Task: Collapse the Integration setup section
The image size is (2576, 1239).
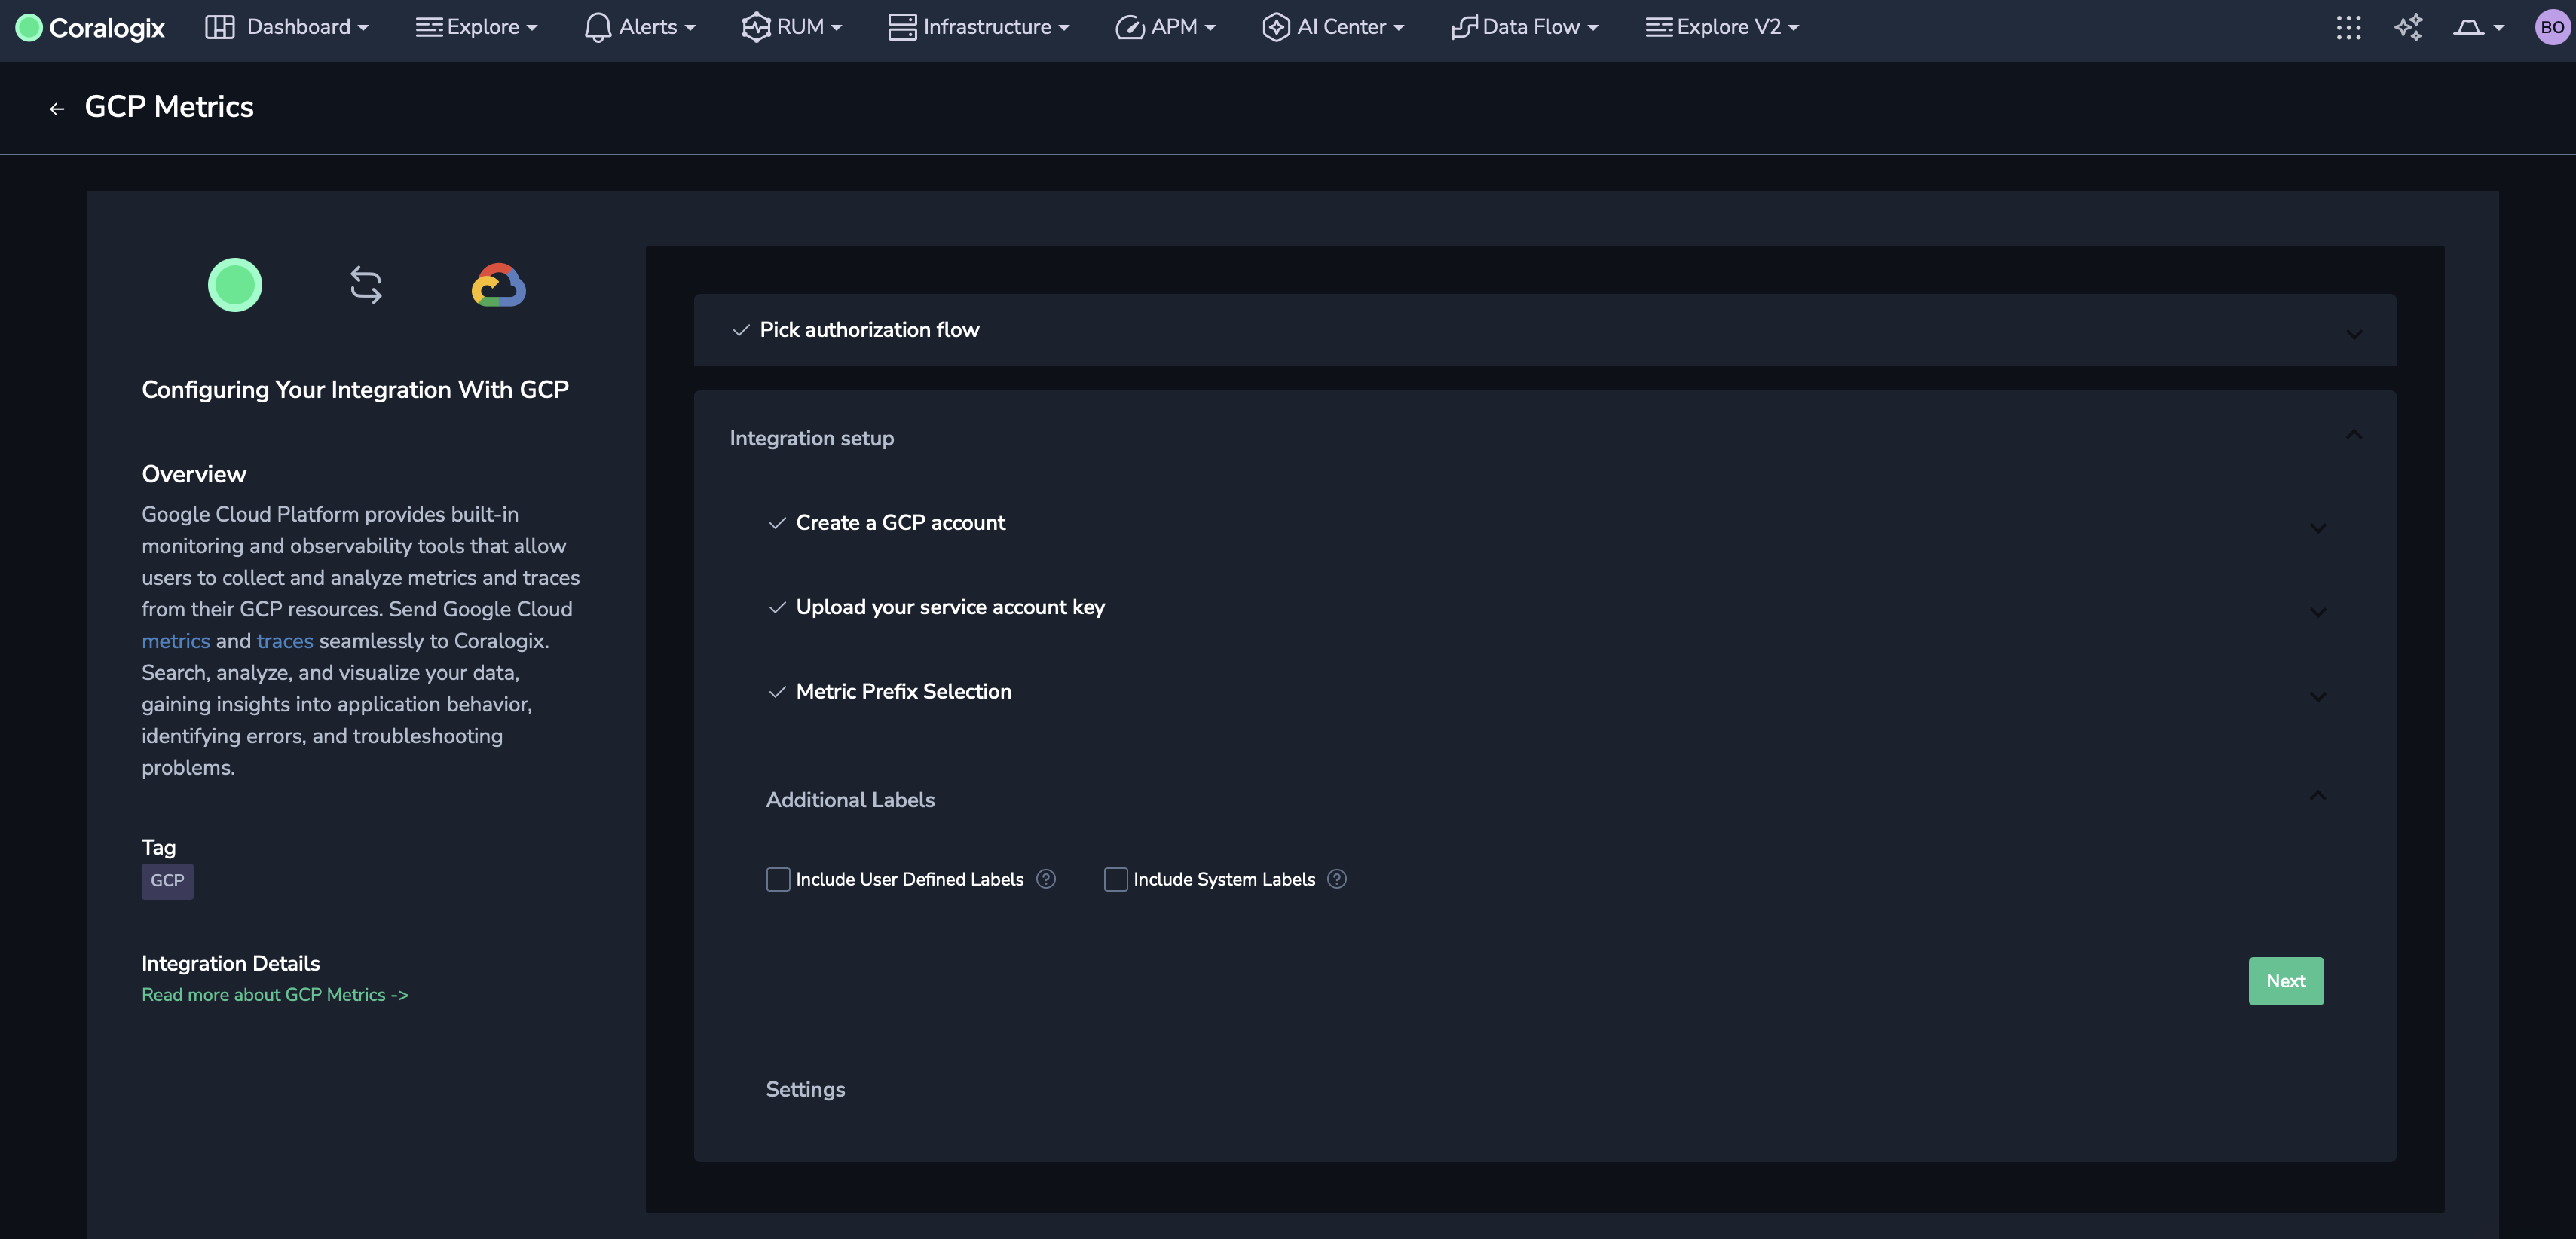Action: 2354,435
